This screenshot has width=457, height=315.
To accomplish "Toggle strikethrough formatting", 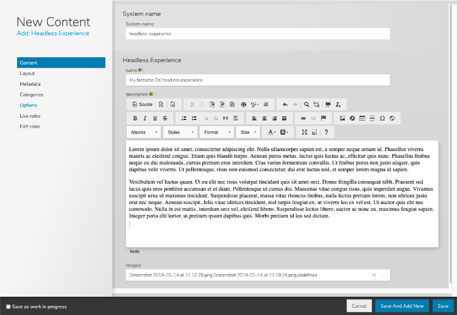I will click(x=165, y=118).
